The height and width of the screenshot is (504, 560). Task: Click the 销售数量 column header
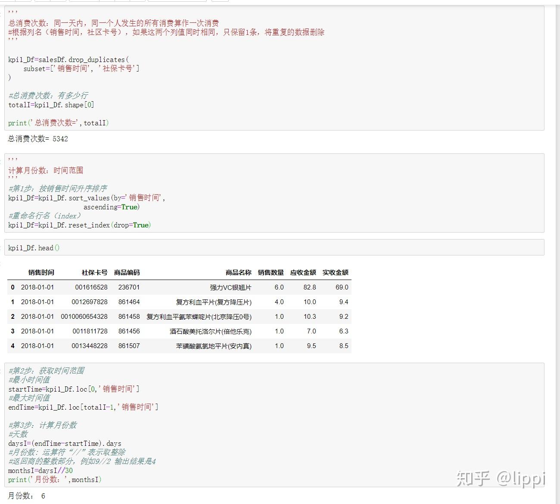coord(271,272)
